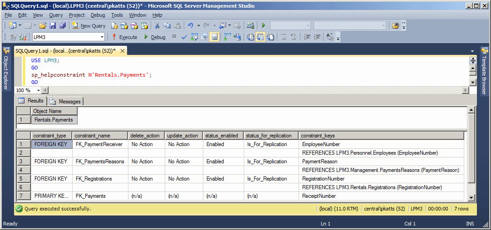Select Results to File mode
This screenshot has height=230, width=491.
pyautogui.click(x=270, y=37)
